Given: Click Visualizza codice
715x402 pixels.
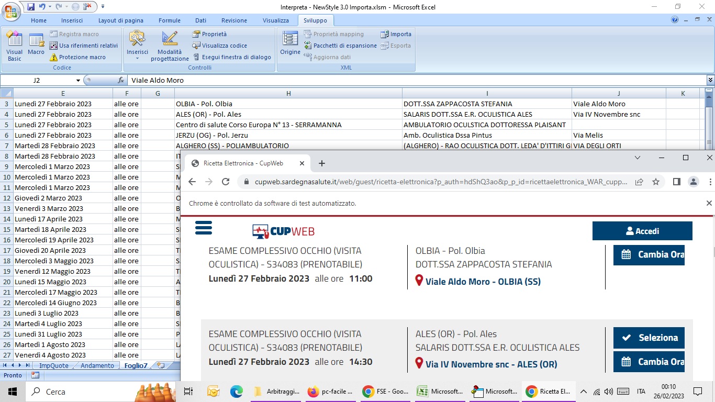Looking at the screenshot, I should click(x=219, y=46).
